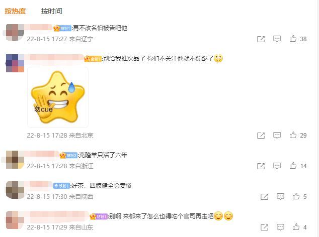
Task: Open the 勿cue star sticker image
Action: coord(58,97)
